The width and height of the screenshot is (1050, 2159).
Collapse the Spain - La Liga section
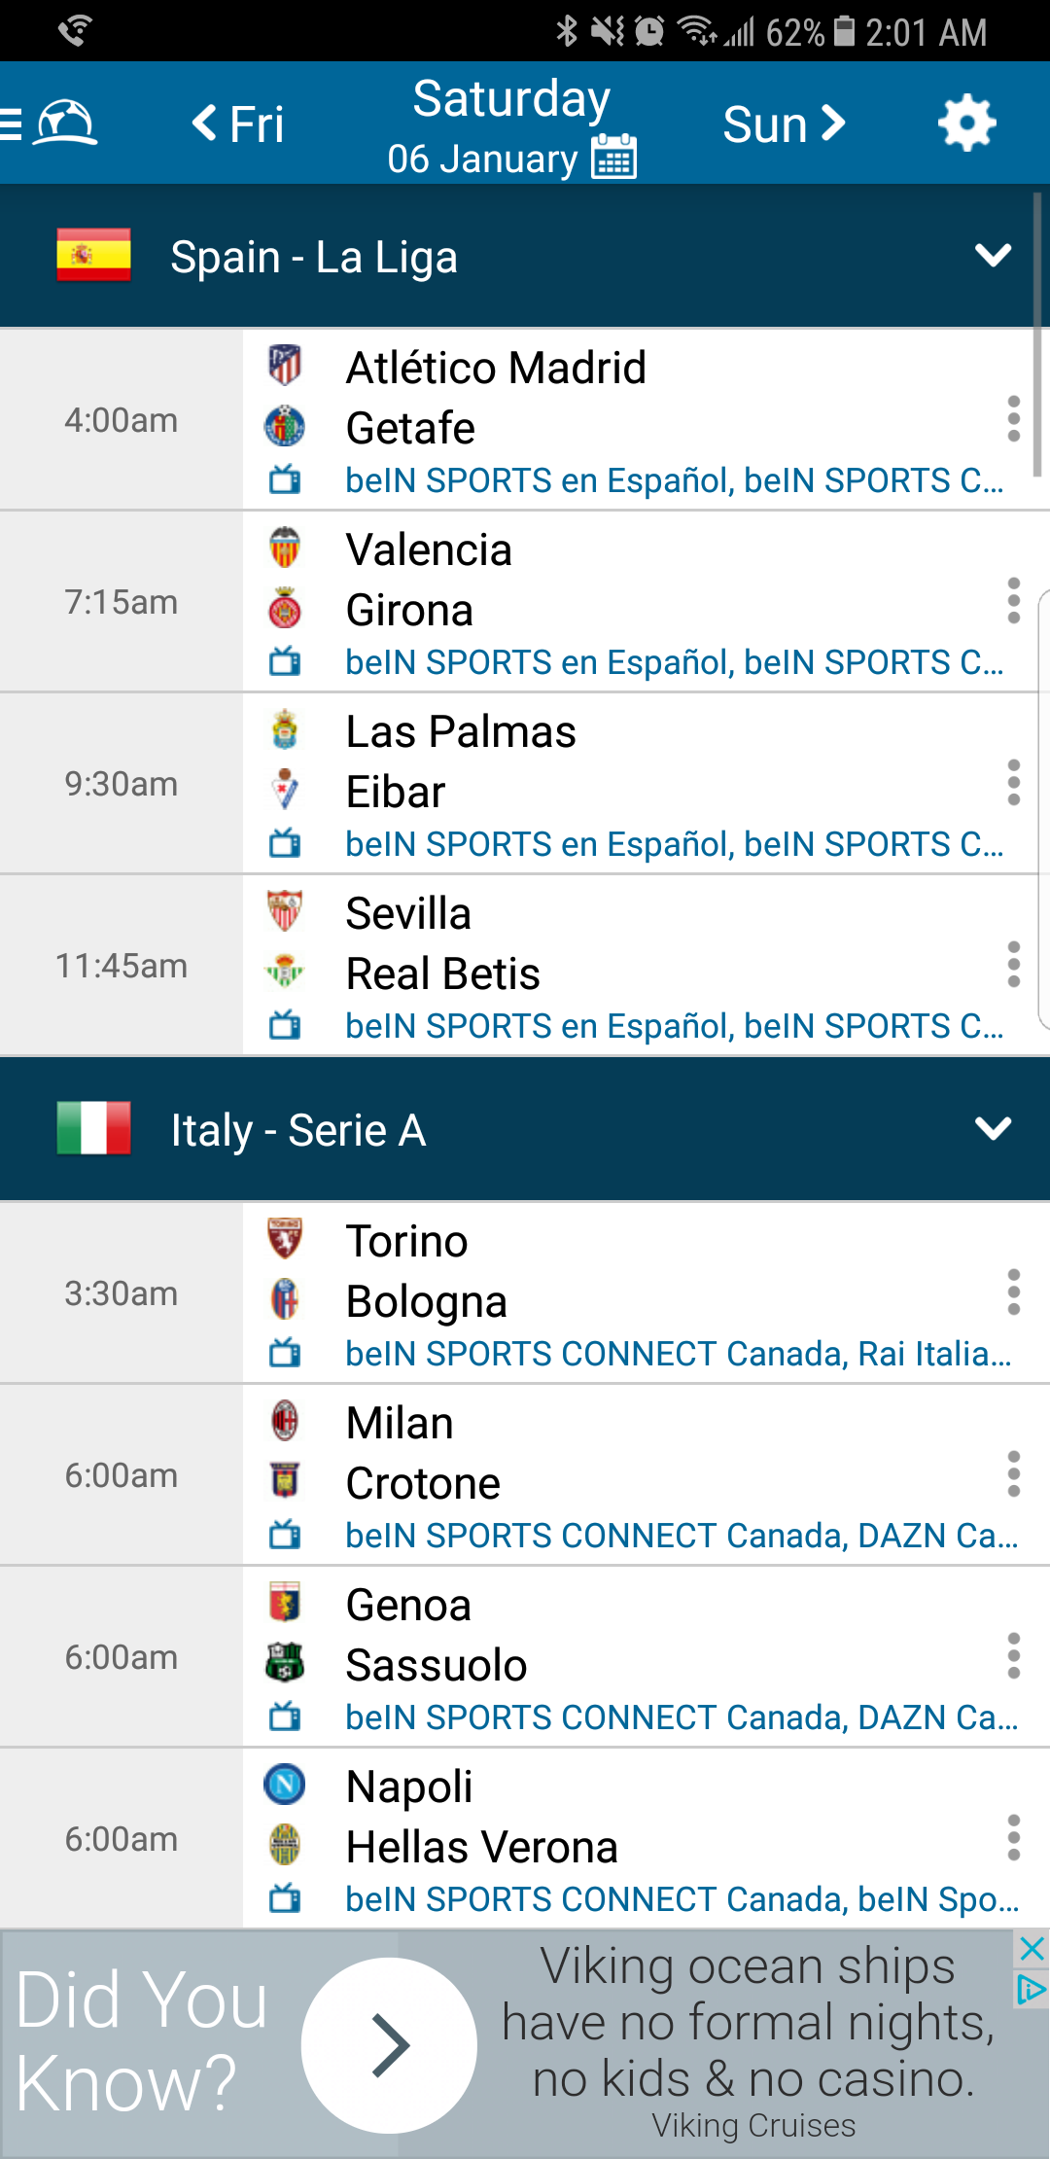click(993, 256)
